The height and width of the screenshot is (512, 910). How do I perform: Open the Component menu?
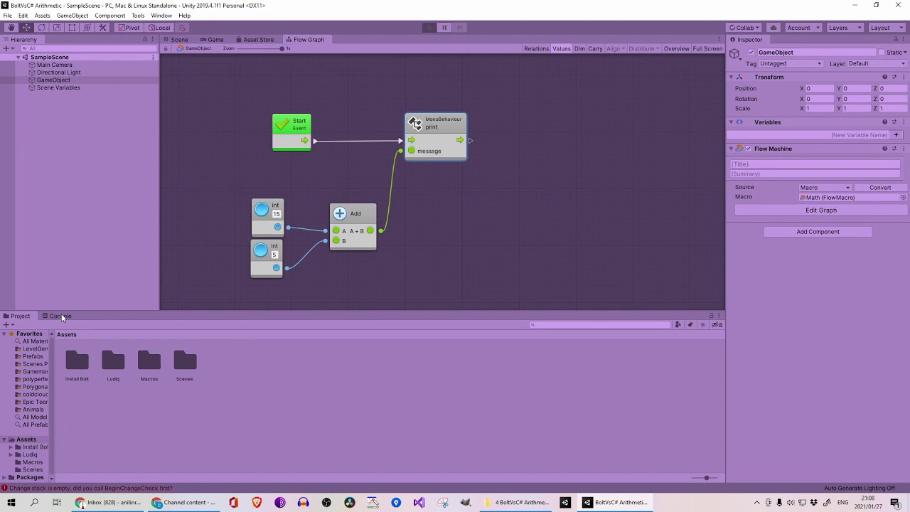[109, 16]
